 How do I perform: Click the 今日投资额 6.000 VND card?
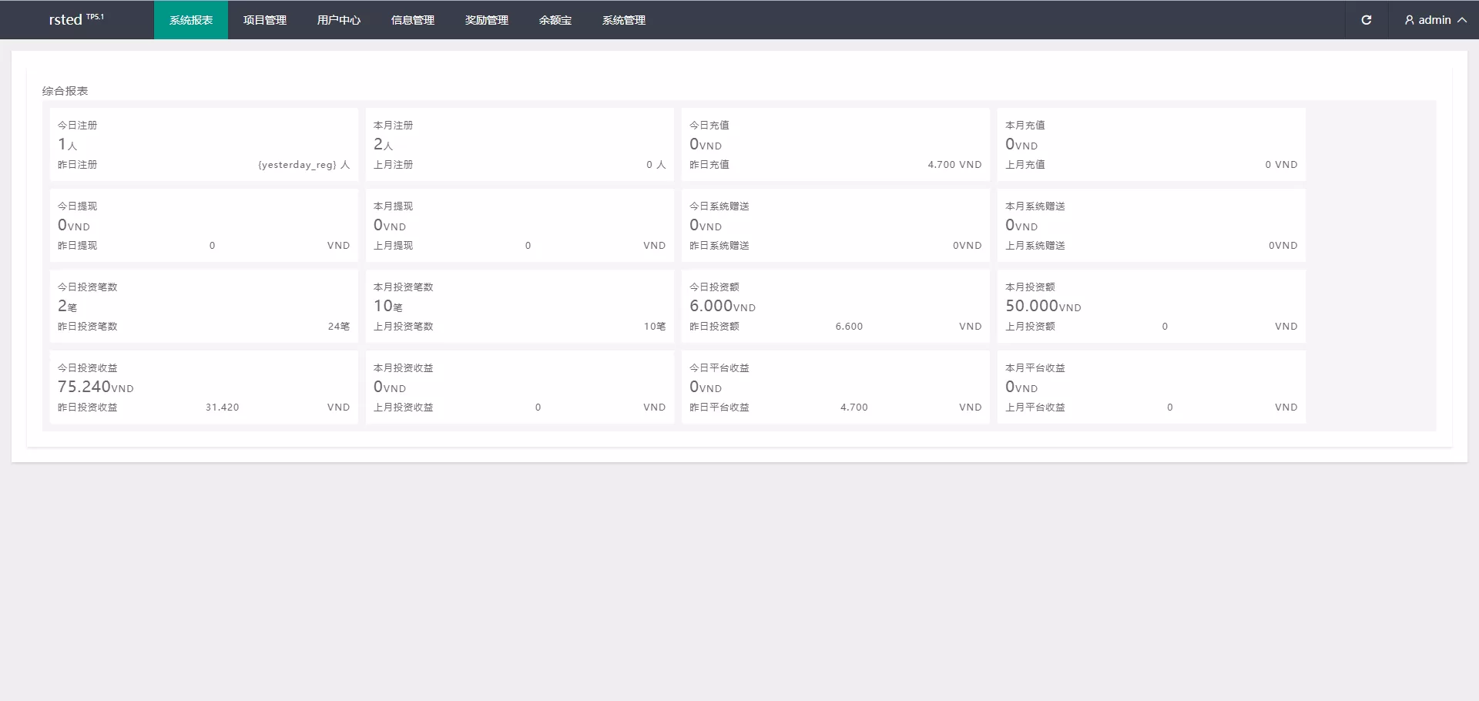[835, 306]
